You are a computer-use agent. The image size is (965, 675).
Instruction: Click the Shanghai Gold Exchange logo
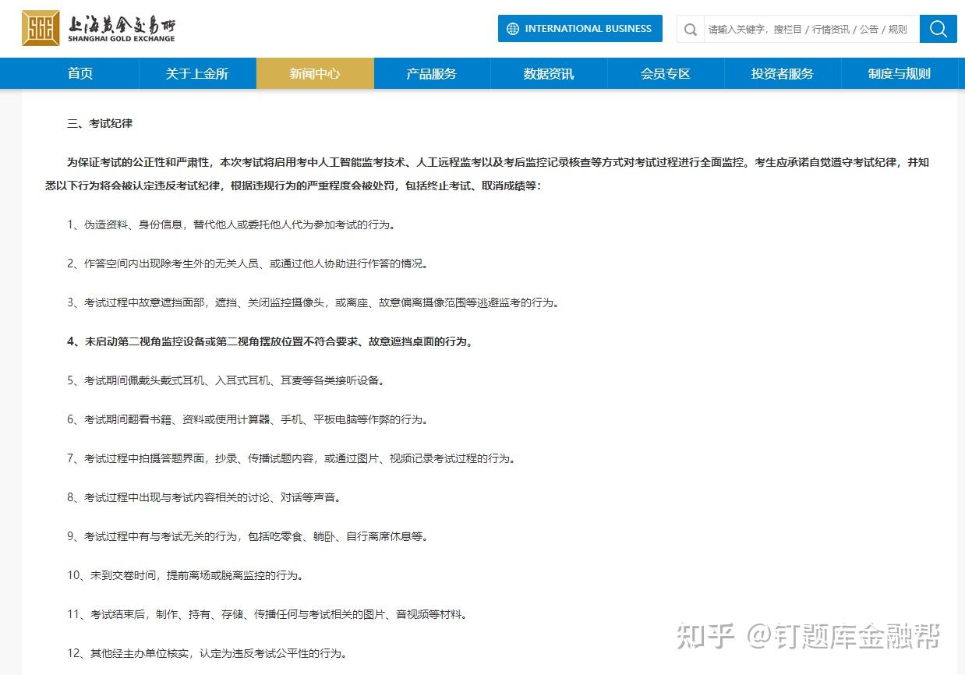pos(97,27)
